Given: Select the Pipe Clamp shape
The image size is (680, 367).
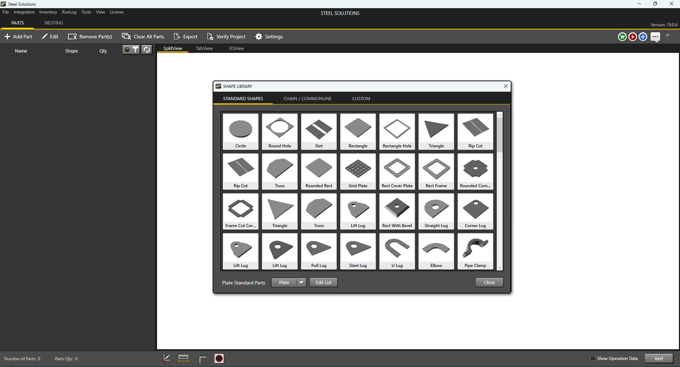Looking at the screenshot, I should (x=475, y=251).
